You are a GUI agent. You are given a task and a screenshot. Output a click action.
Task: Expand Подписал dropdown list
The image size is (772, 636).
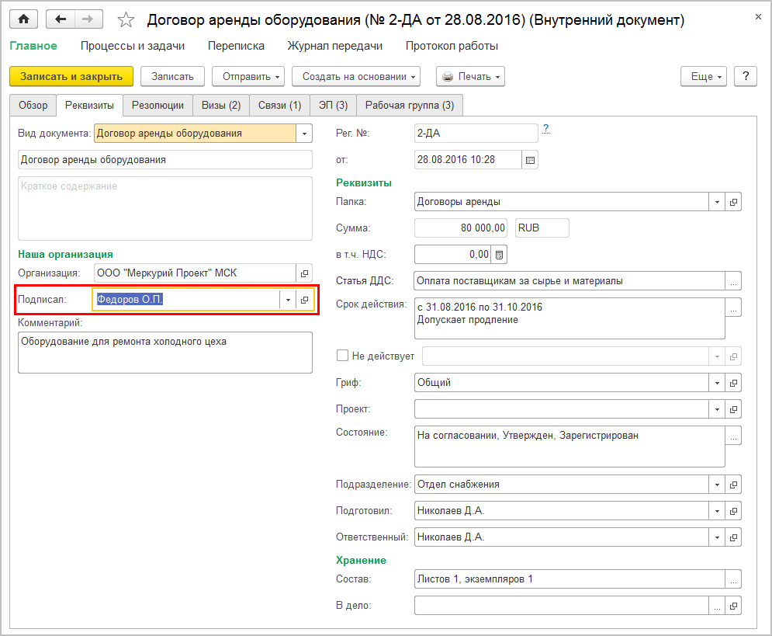(x=288, y=300)
